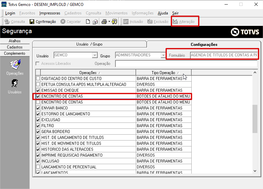Open the Ajuda menu

click(x=163, y=13)
